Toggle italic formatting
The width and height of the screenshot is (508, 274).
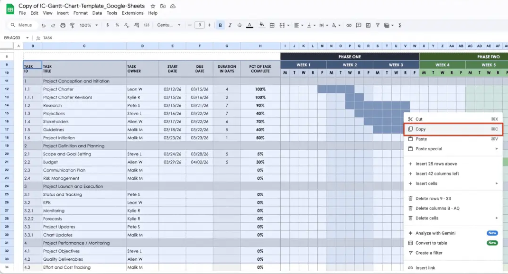coord(231,25)
